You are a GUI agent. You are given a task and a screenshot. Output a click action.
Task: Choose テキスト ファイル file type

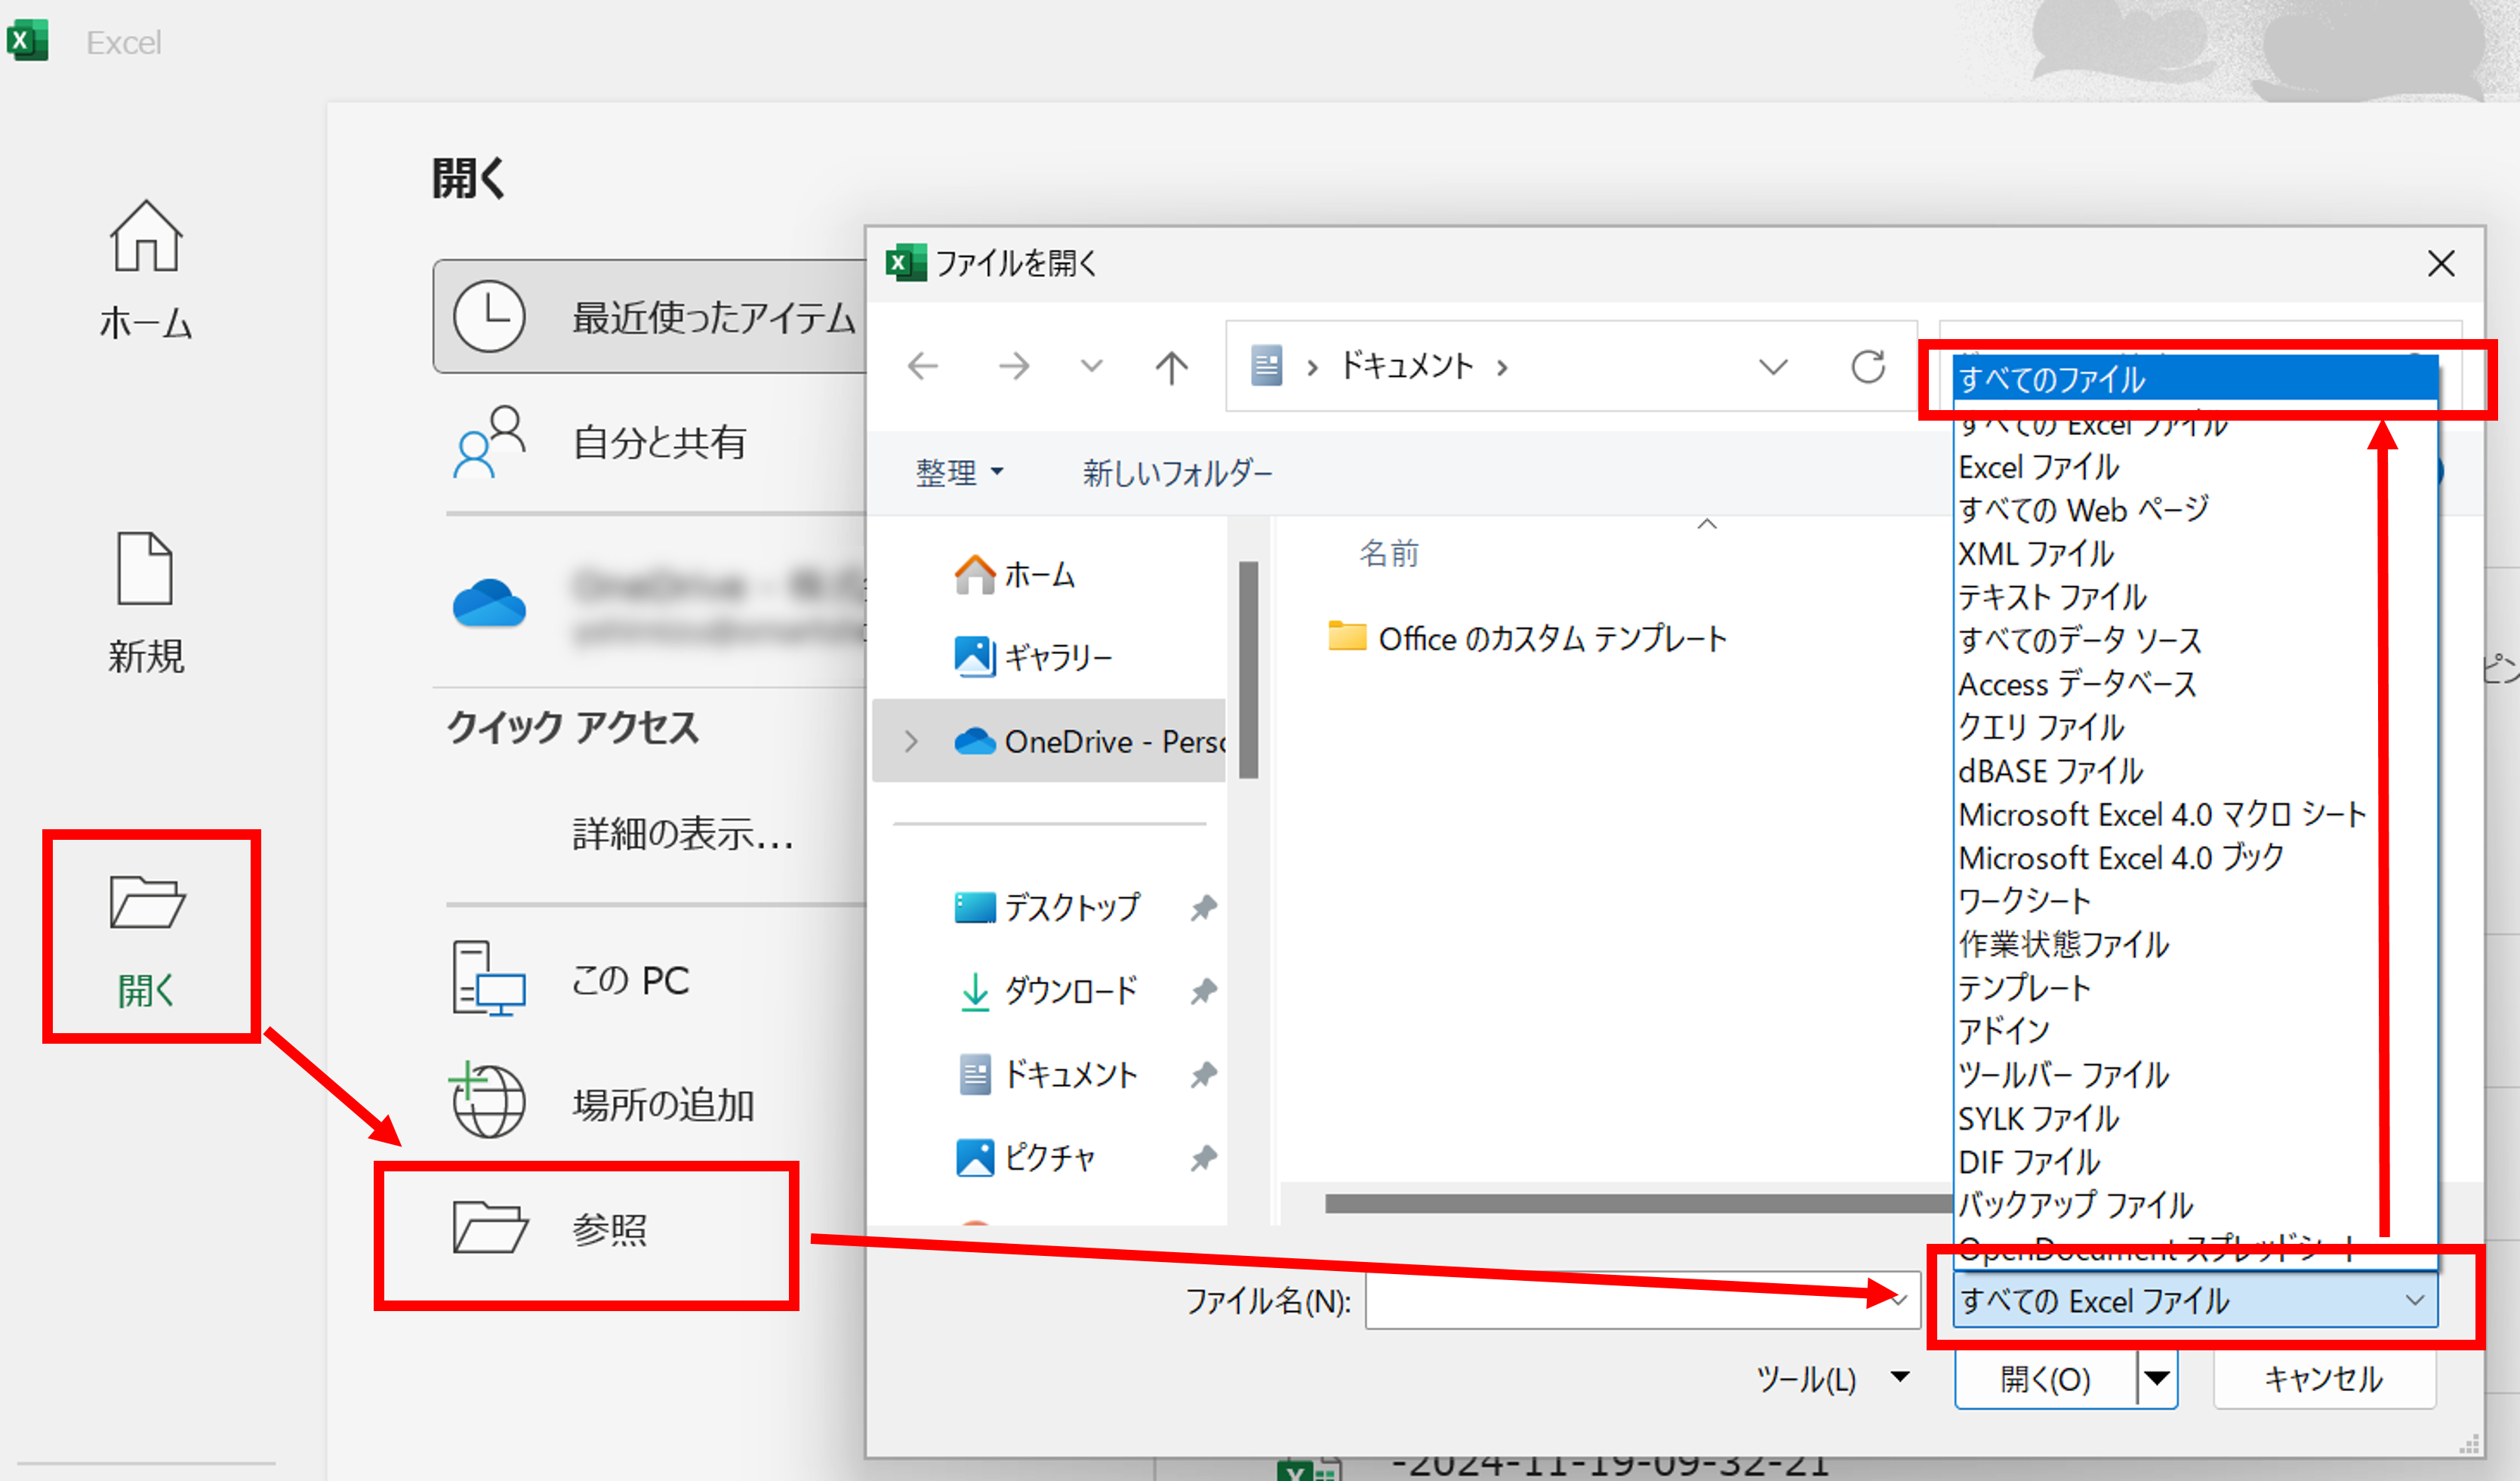[2195, 597]
